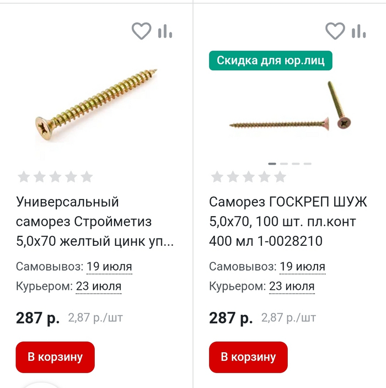The width and height of the screenshot is (386, 388).
Task: Compare ГОСКРЕП screw via bar chart icon
Action: (358, 31)
